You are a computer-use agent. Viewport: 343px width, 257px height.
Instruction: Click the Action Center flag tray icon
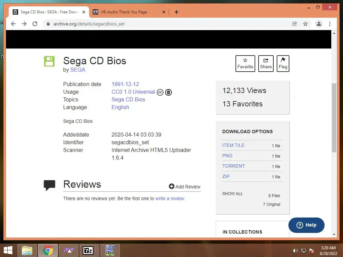(x=312, y=251)
